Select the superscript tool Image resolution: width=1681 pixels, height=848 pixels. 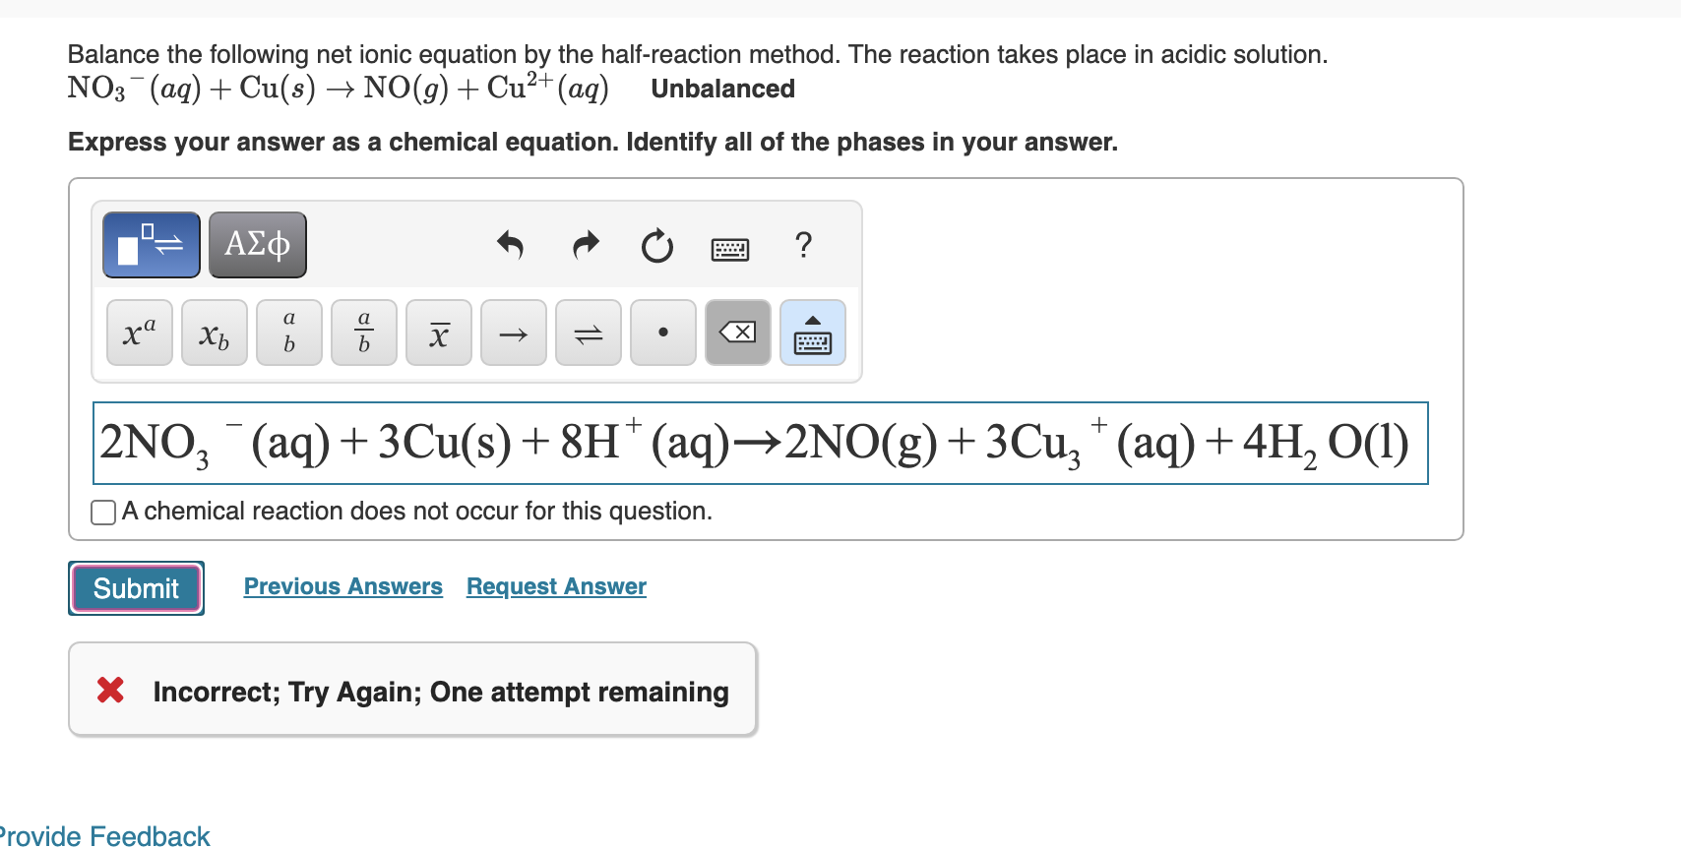[x=138, y=333]
